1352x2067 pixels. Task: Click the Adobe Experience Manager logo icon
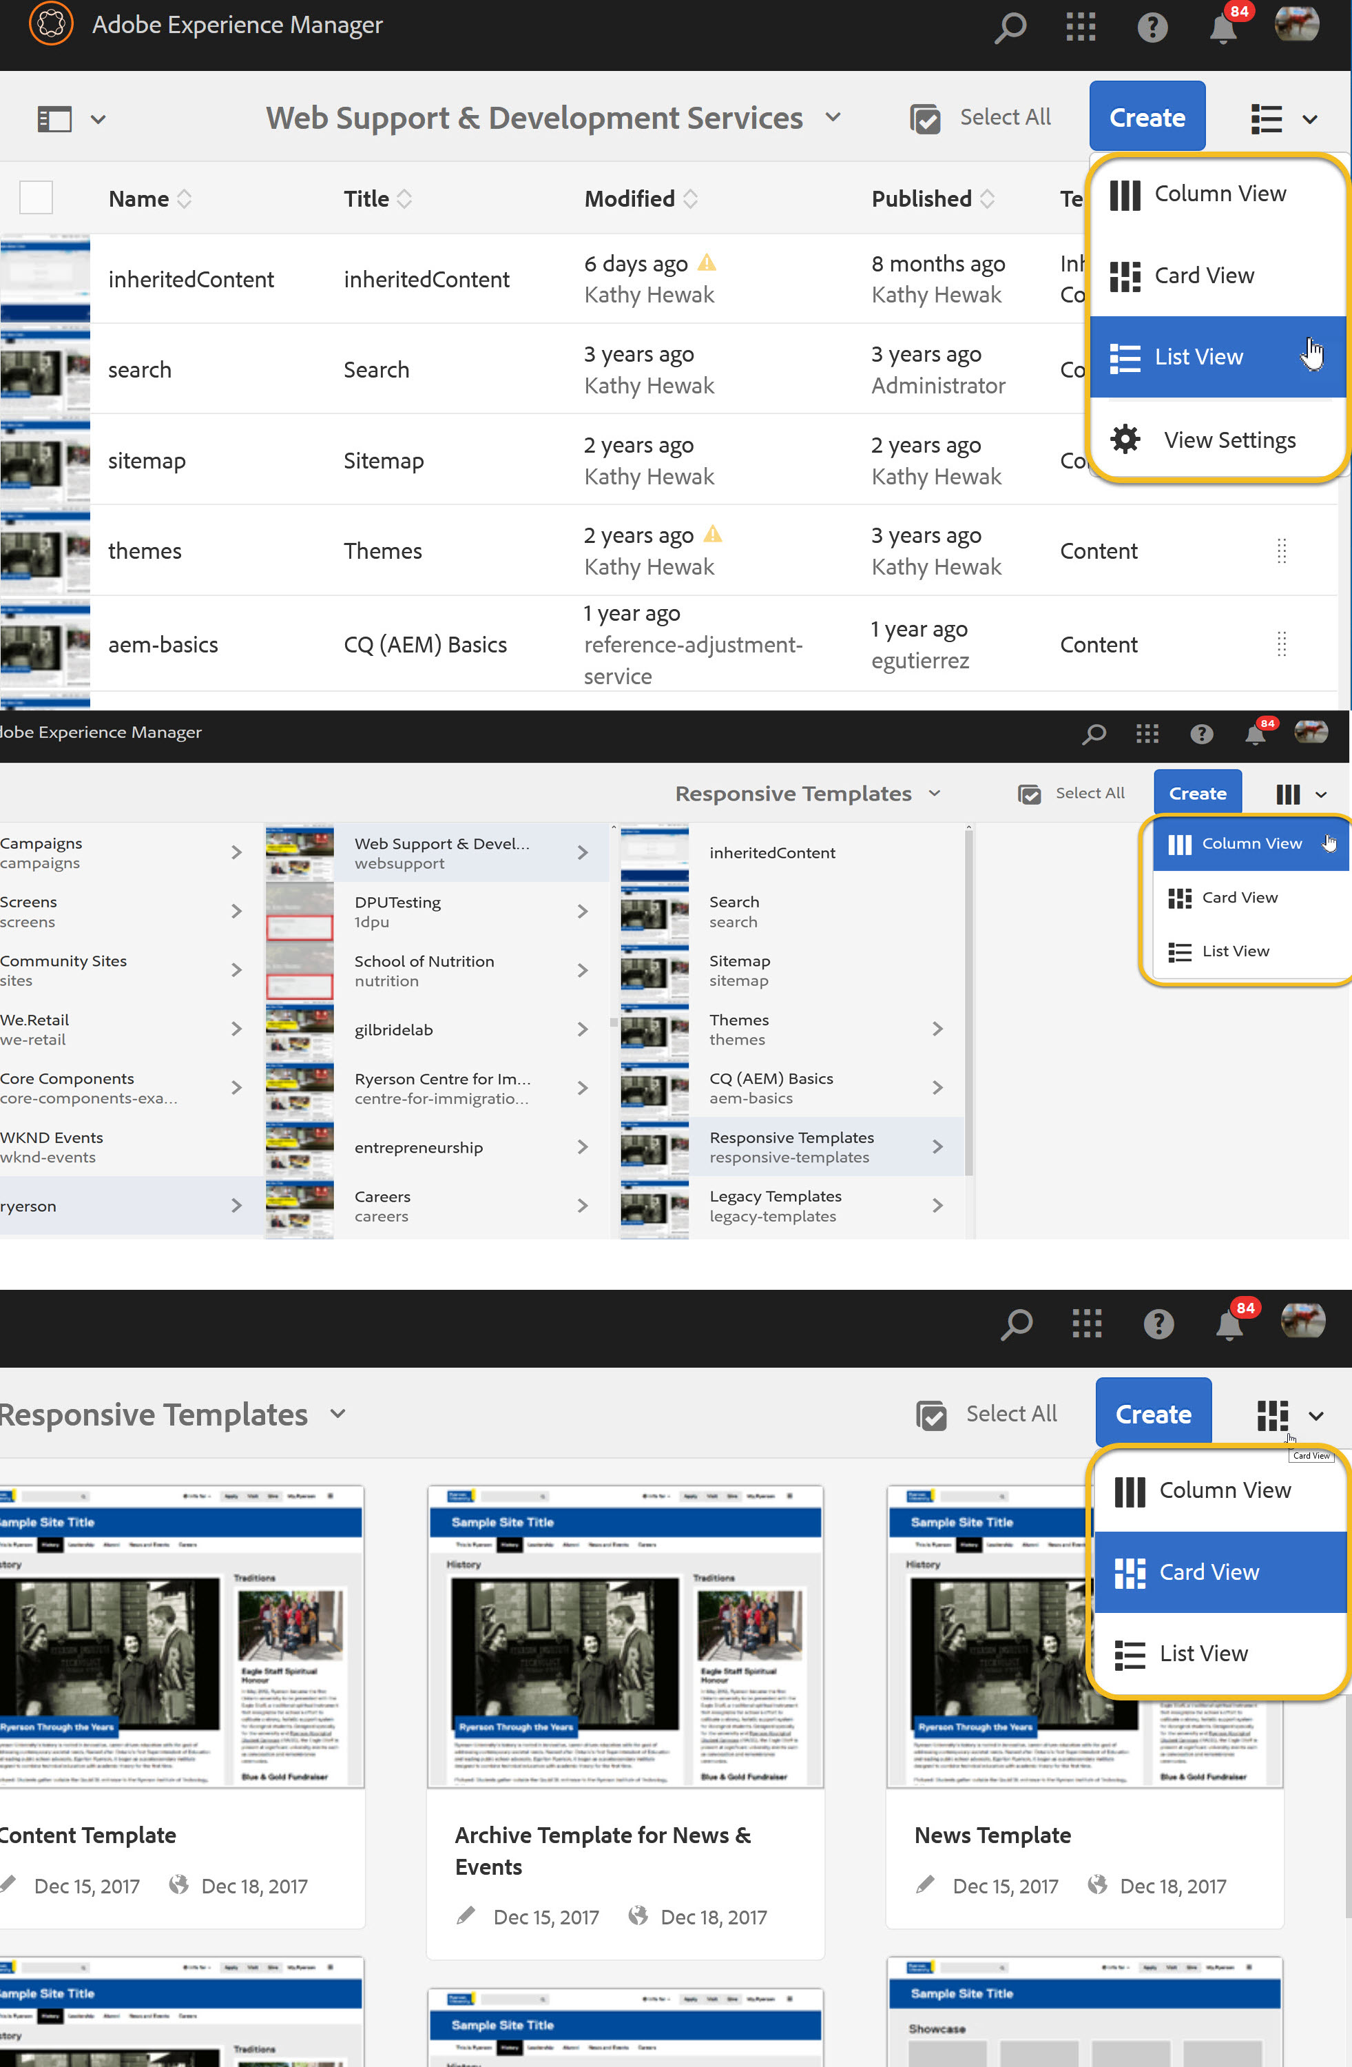pyautogui.click(x=50, y=23)
